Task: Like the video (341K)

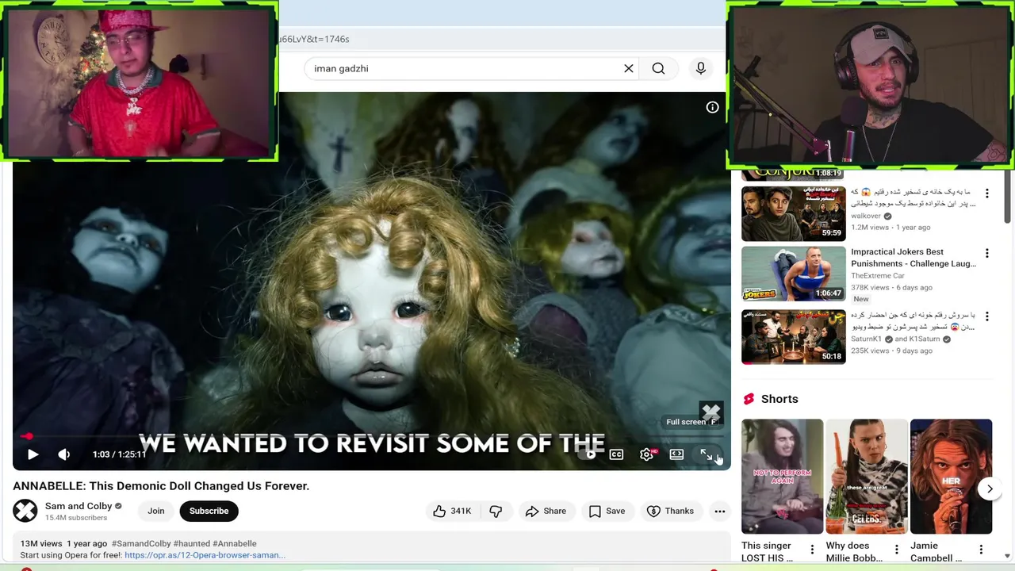Action: 452,511
